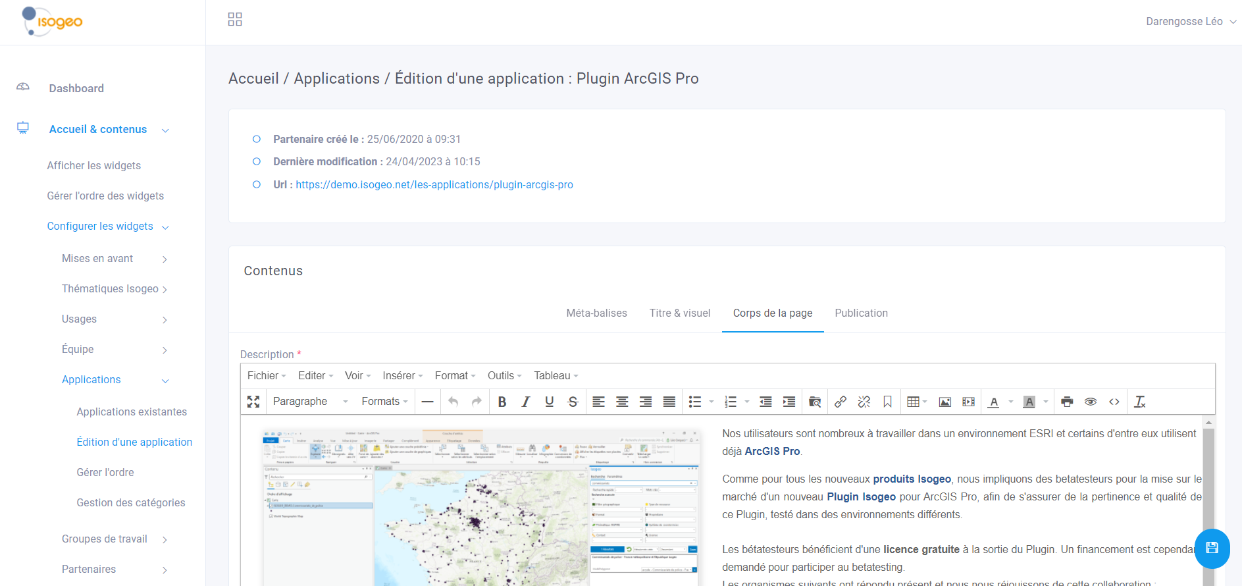Decrease indent of paragraph

point(765,402)
